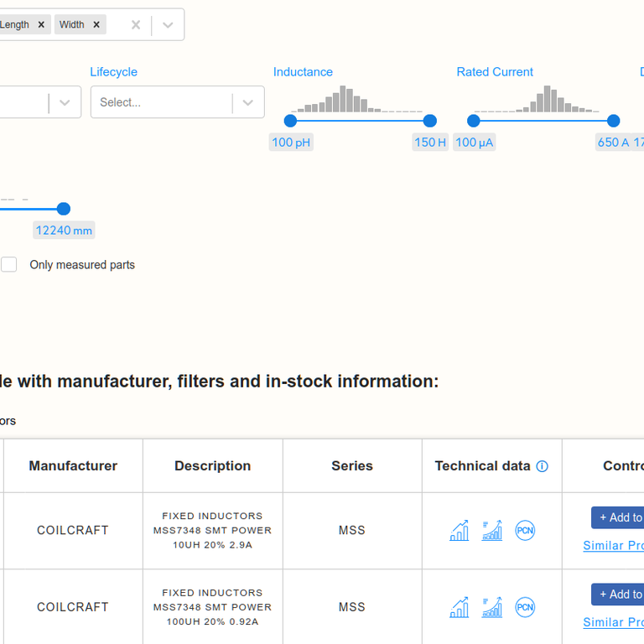Open second chart icon in 10UH row
The width and height of the screenshot is (644, 644).
click(492, 530)
